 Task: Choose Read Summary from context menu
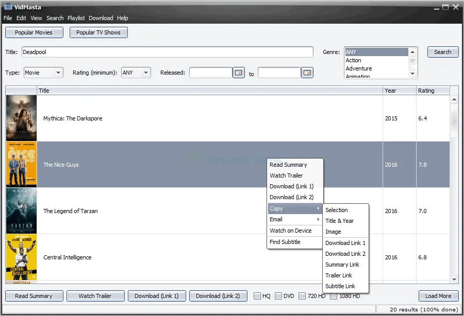click(x=294, y=165)
